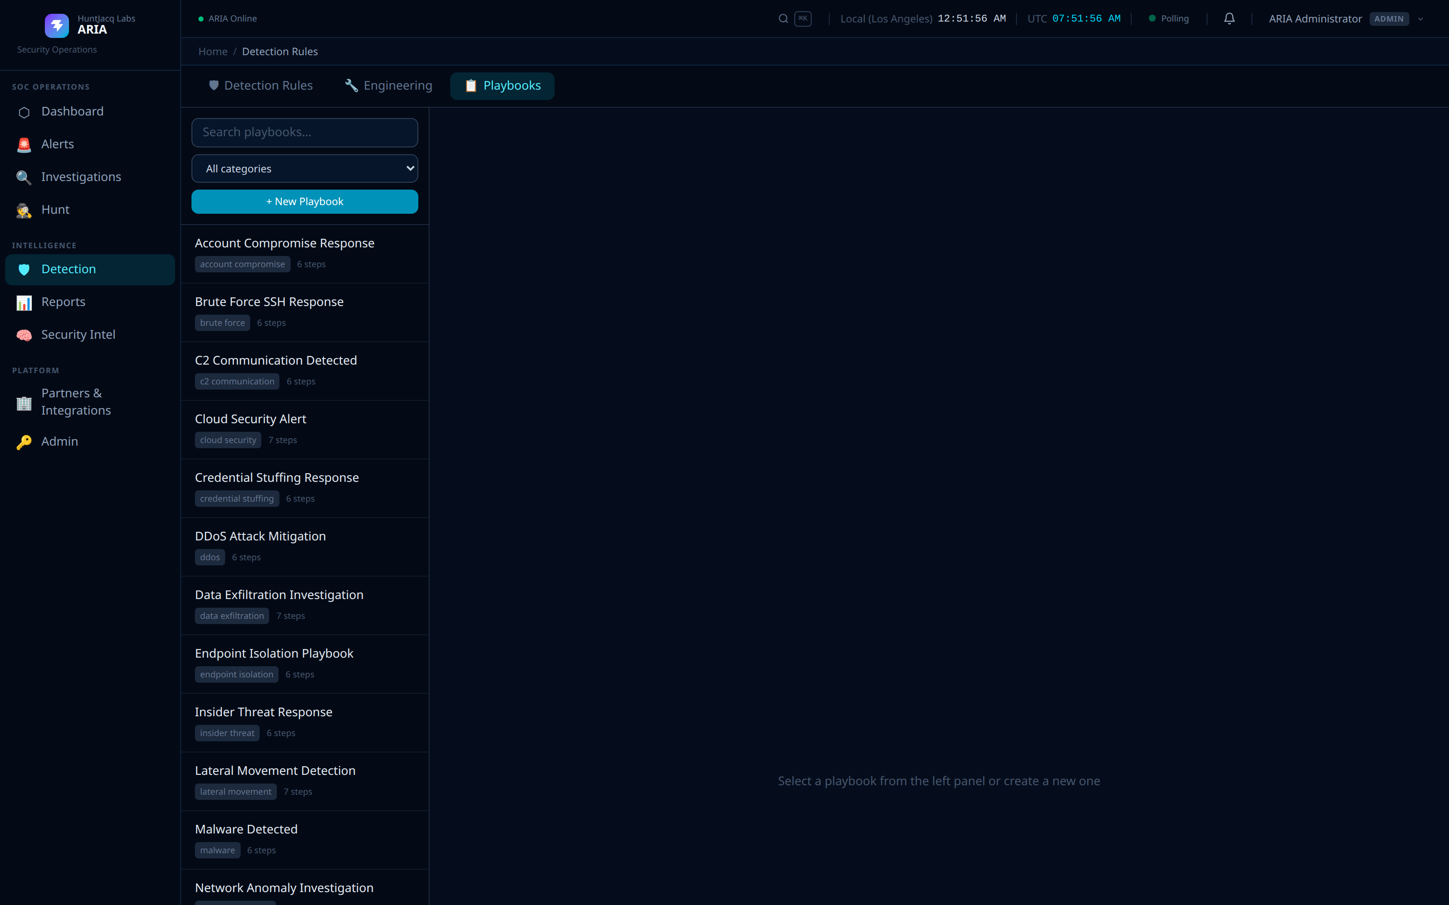
Task: Click the Alerts siren icon
Action: [24, 145]
